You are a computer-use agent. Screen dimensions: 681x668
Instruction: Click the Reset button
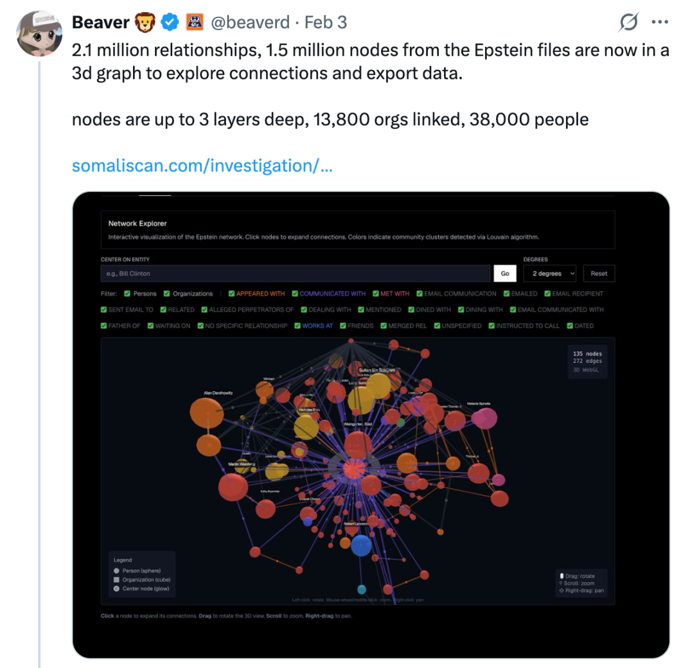[x=599, y=274]
